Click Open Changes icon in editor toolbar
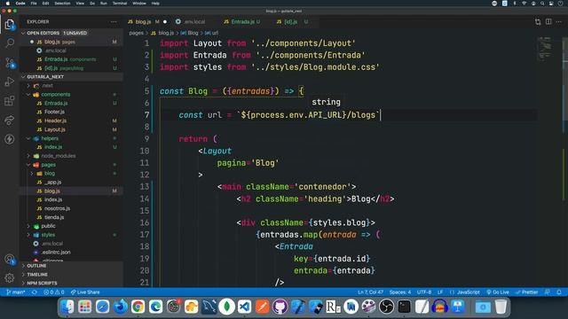Image resolution: width=568 pixels, height=319 pixels. 538,21
